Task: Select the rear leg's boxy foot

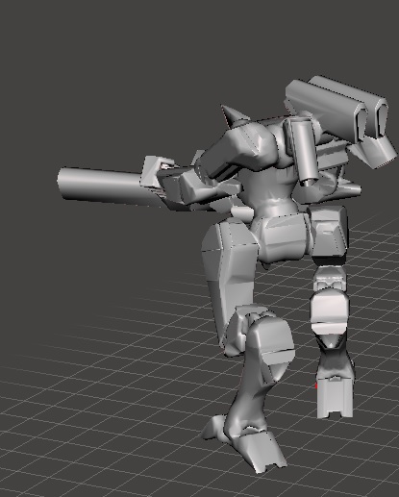Action: click(335, 397)
